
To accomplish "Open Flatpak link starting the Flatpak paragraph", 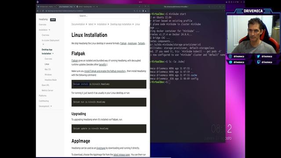I will click(x=75, y=61).
